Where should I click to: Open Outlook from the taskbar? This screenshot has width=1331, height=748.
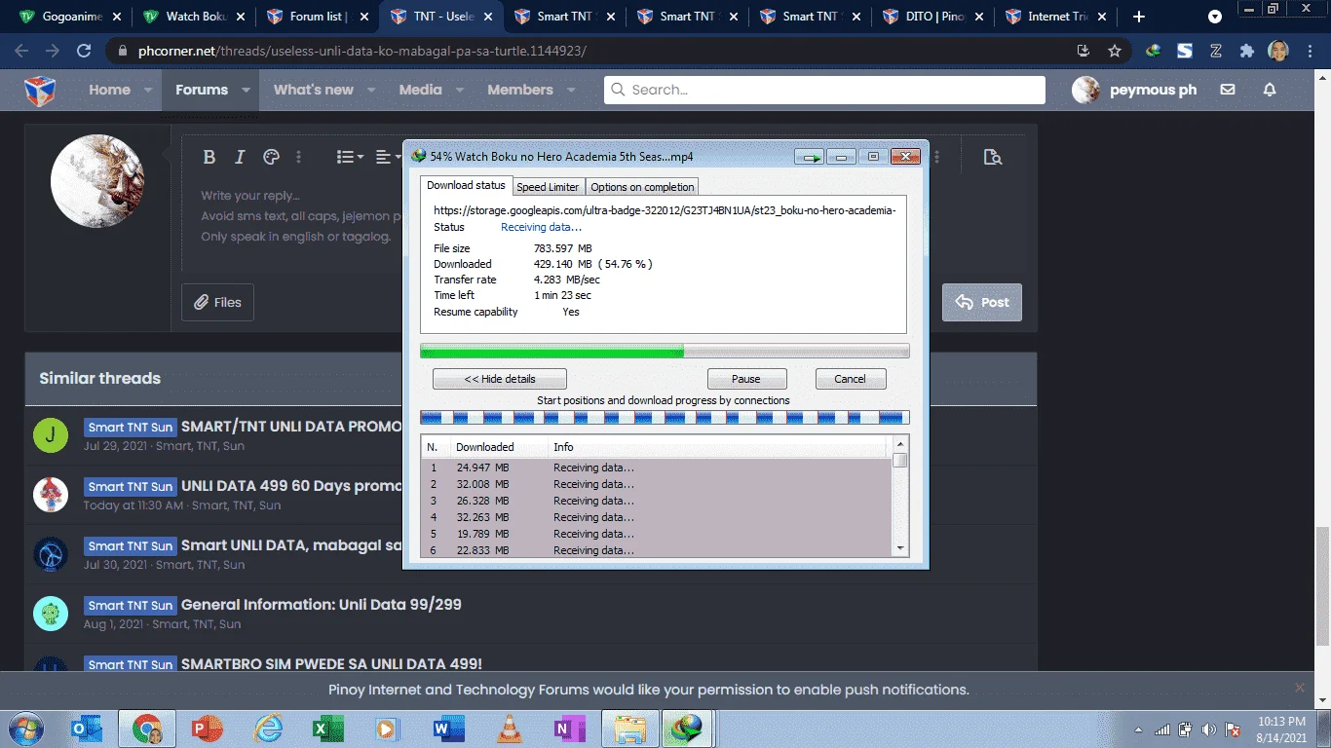pos(86,729)
